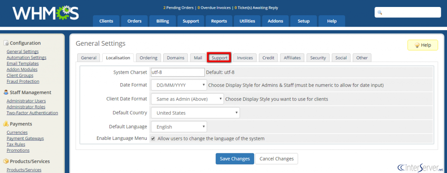This screenshot has width=447, height=173.
Task: Switch to the Domains tab
Action: tap(175, 58)
